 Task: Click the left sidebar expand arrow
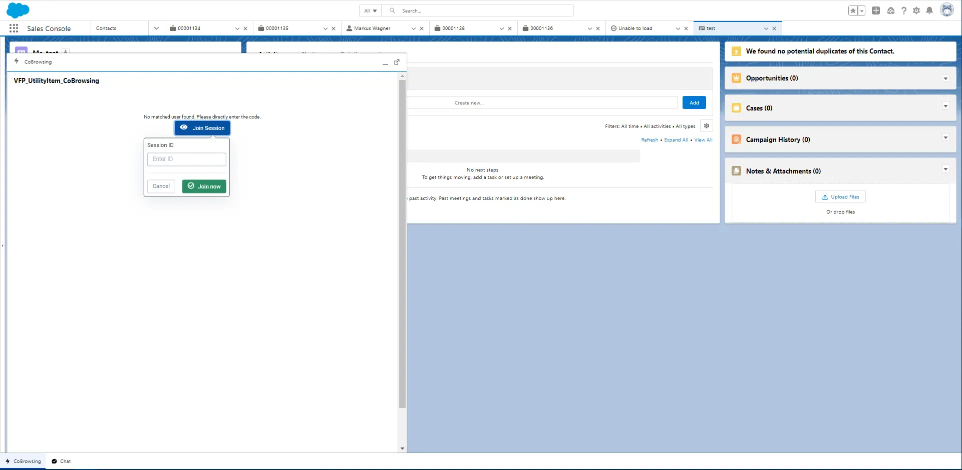[x=3, y=246]
